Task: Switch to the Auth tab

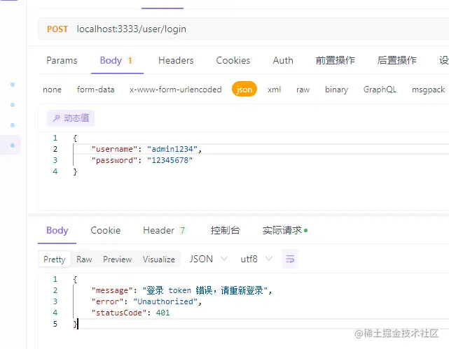Action: click(x=283, y=60)
